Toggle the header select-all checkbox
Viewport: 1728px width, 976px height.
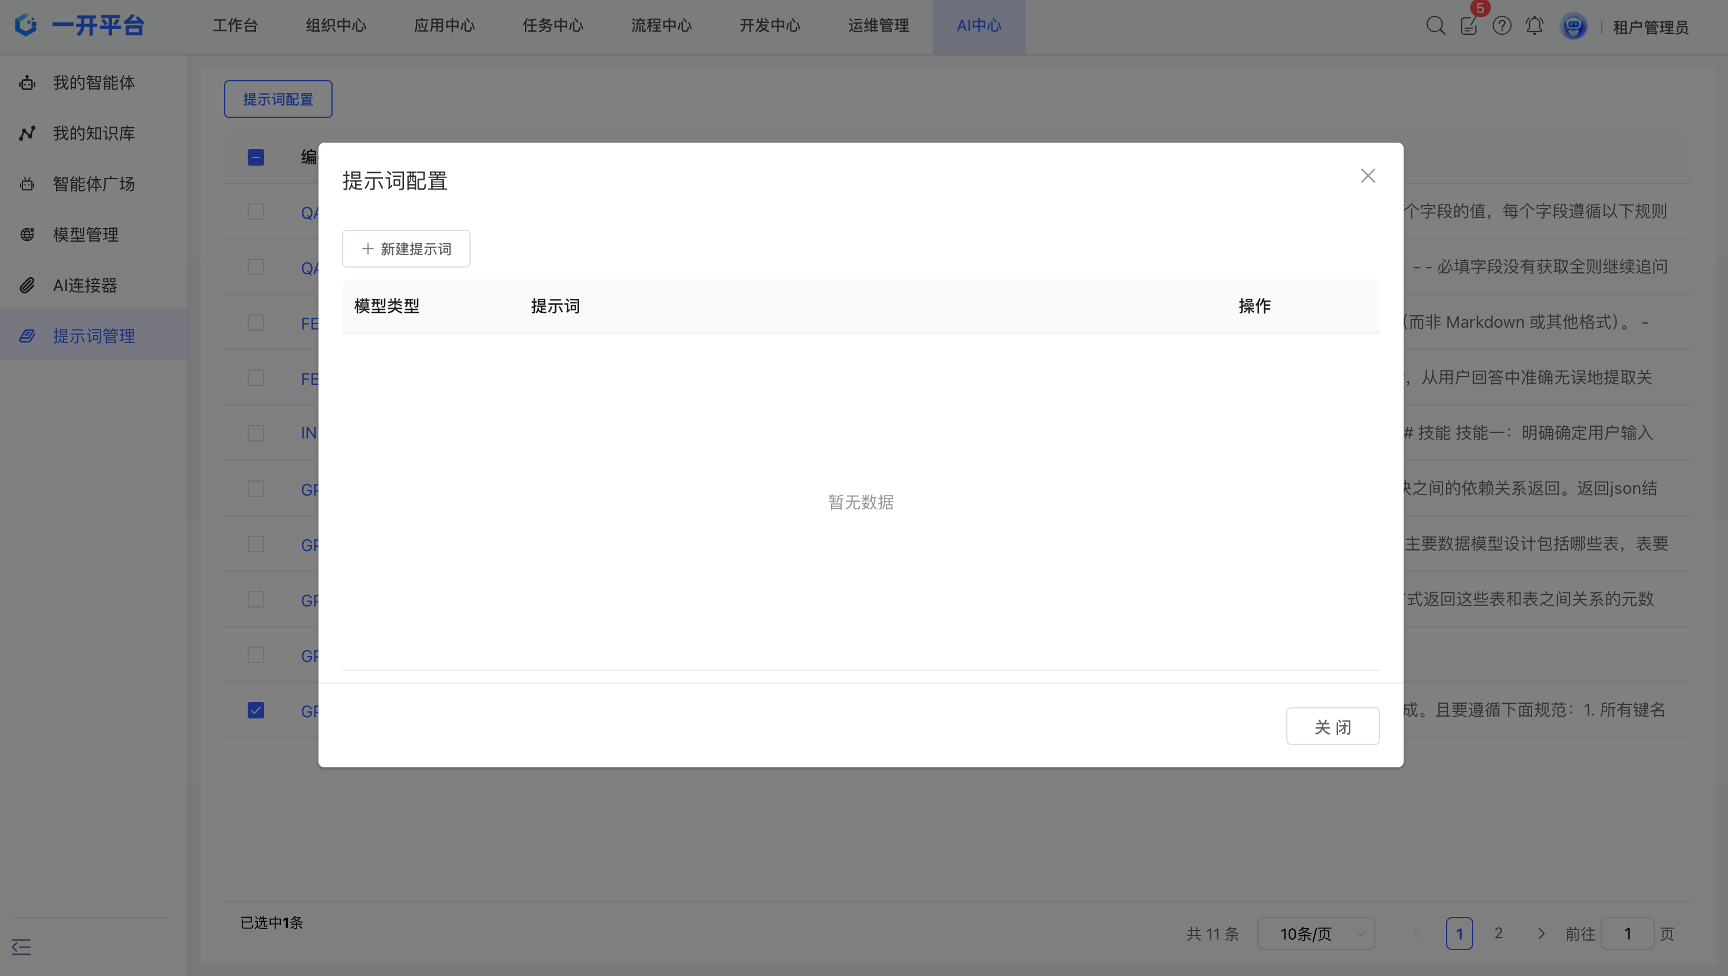255,157
